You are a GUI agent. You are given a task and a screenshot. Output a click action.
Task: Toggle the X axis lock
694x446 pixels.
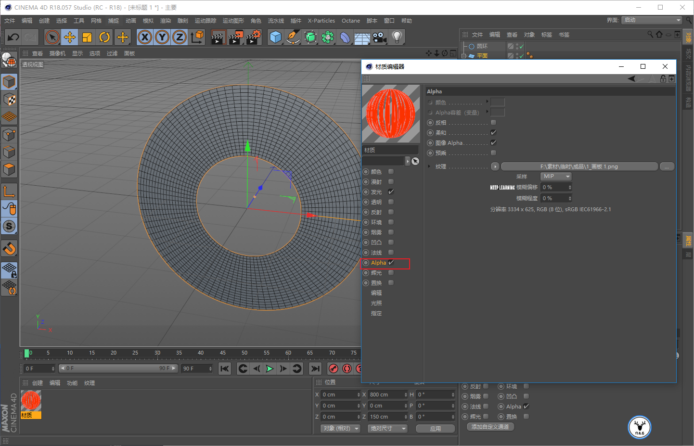145,37
